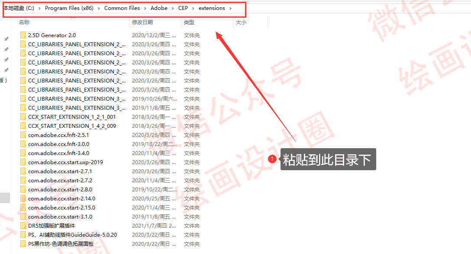471x254 pixels.
Task: Click the folder icon of com.adobe.ccx.start-2.15.0
Action: (x=23, y=207)
